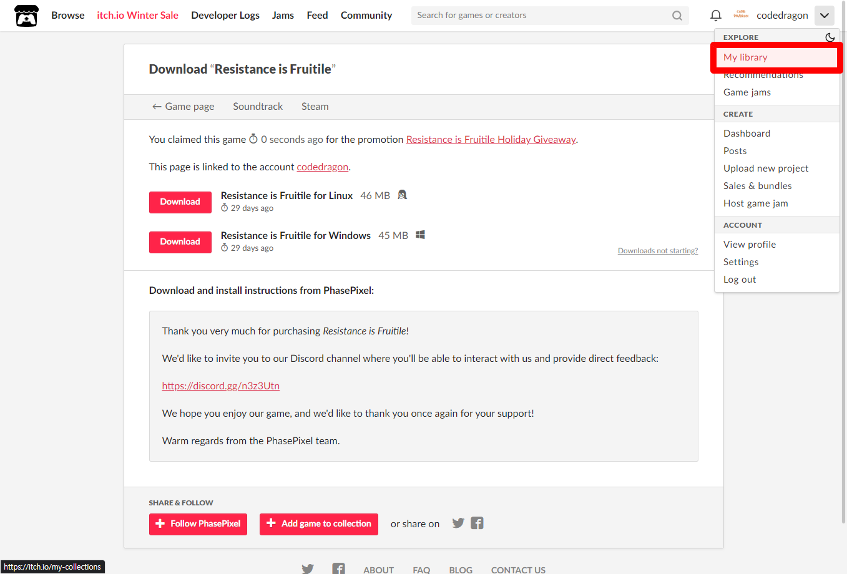Download Resistance is Fruitile for Windows
Screen dimensions: 847x574
(180, 242)
